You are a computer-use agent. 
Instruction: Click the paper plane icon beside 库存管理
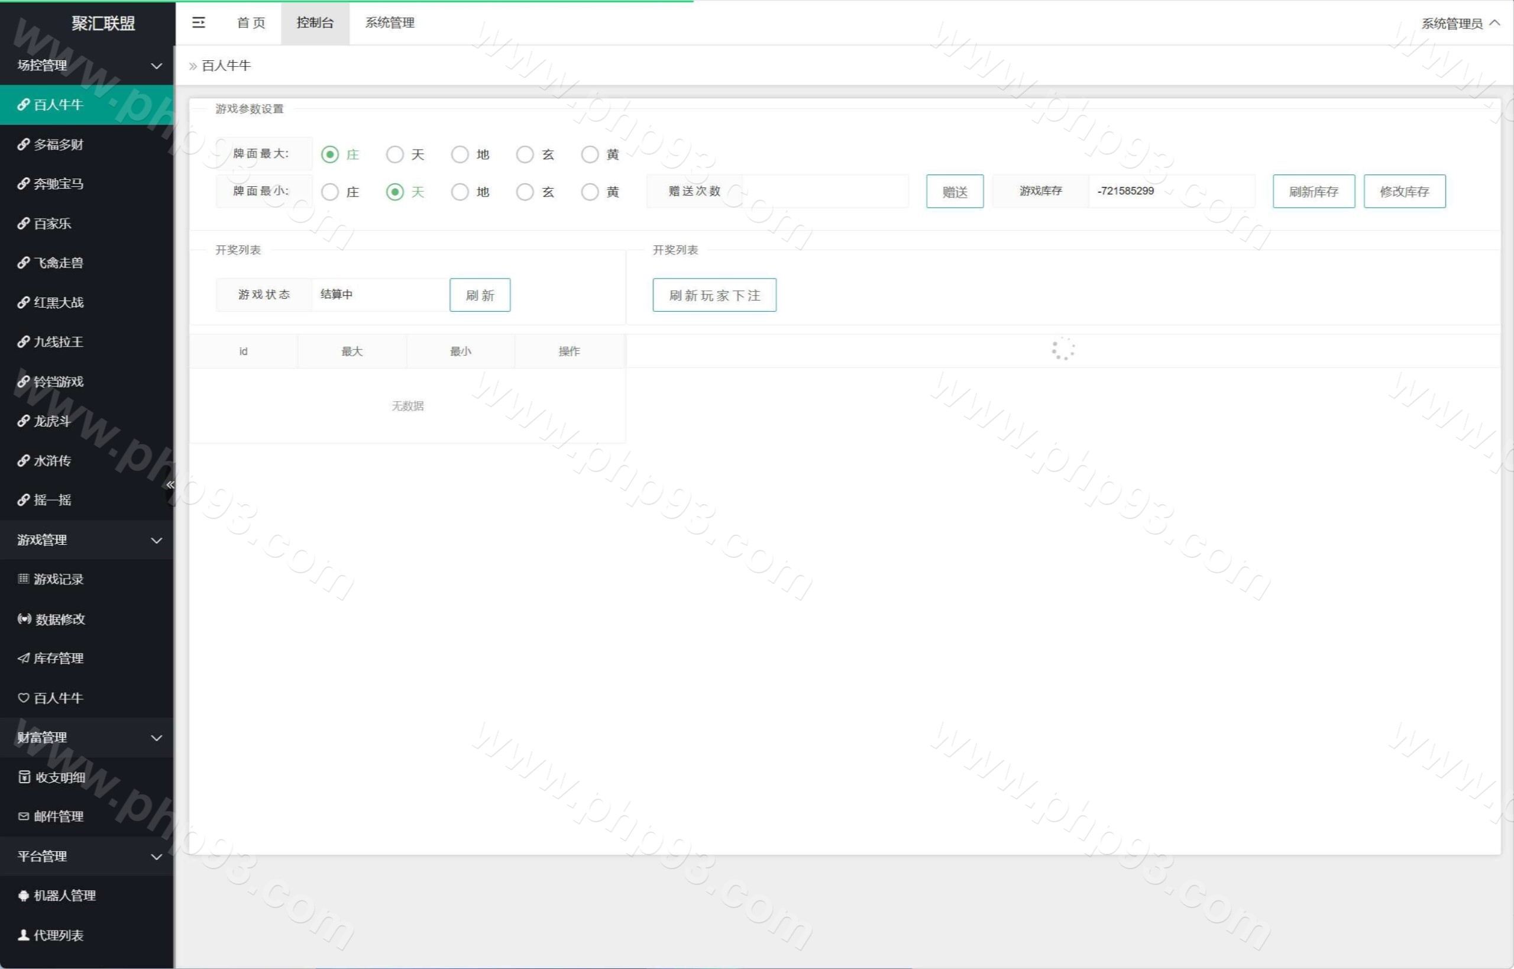click(x=23, y=658)
